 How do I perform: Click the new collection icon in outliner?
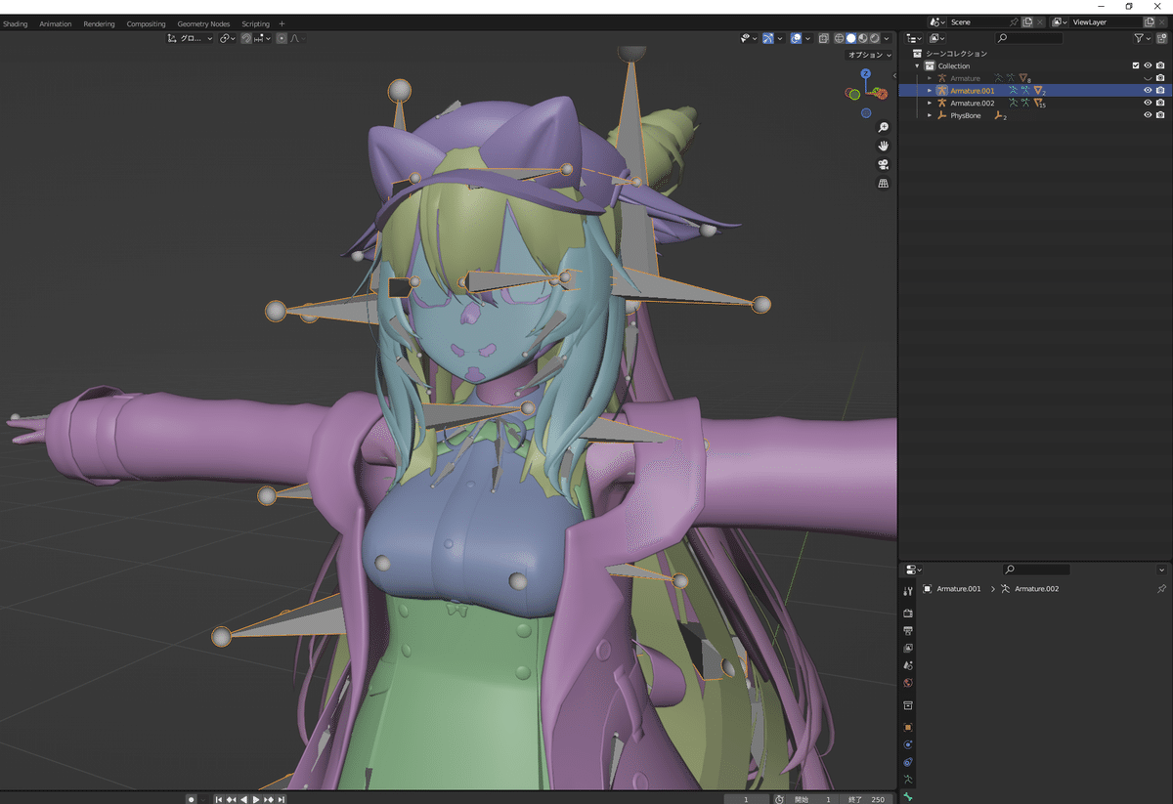(x=1159, y=38)
